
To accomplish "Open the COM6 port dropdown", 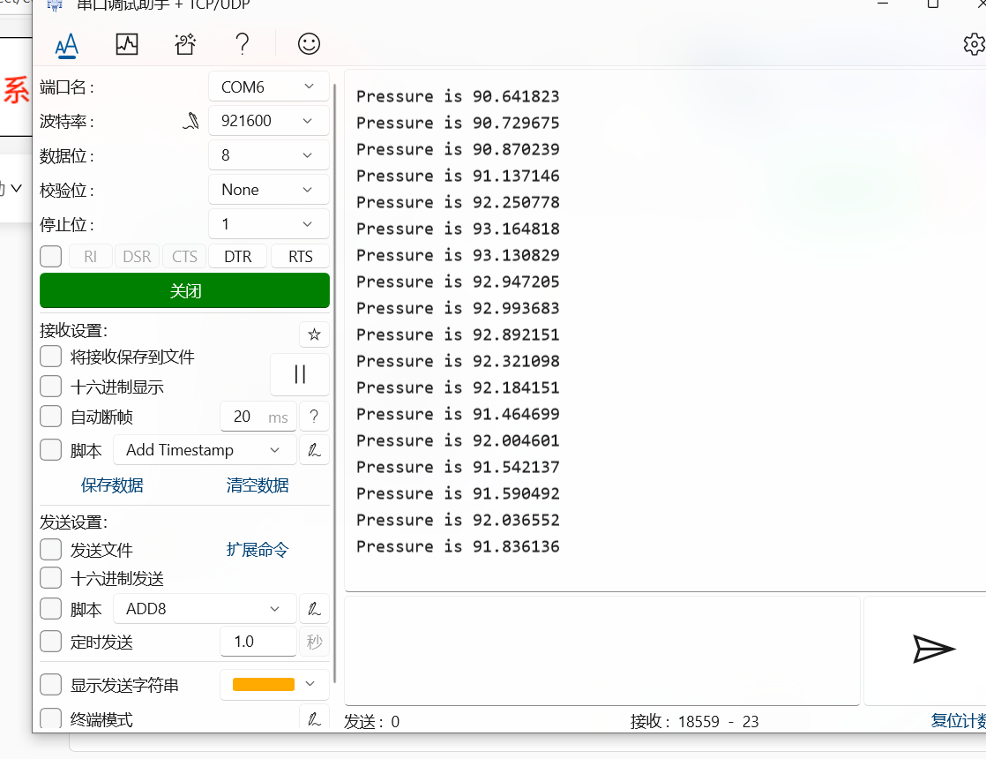I will pos(269,86).
